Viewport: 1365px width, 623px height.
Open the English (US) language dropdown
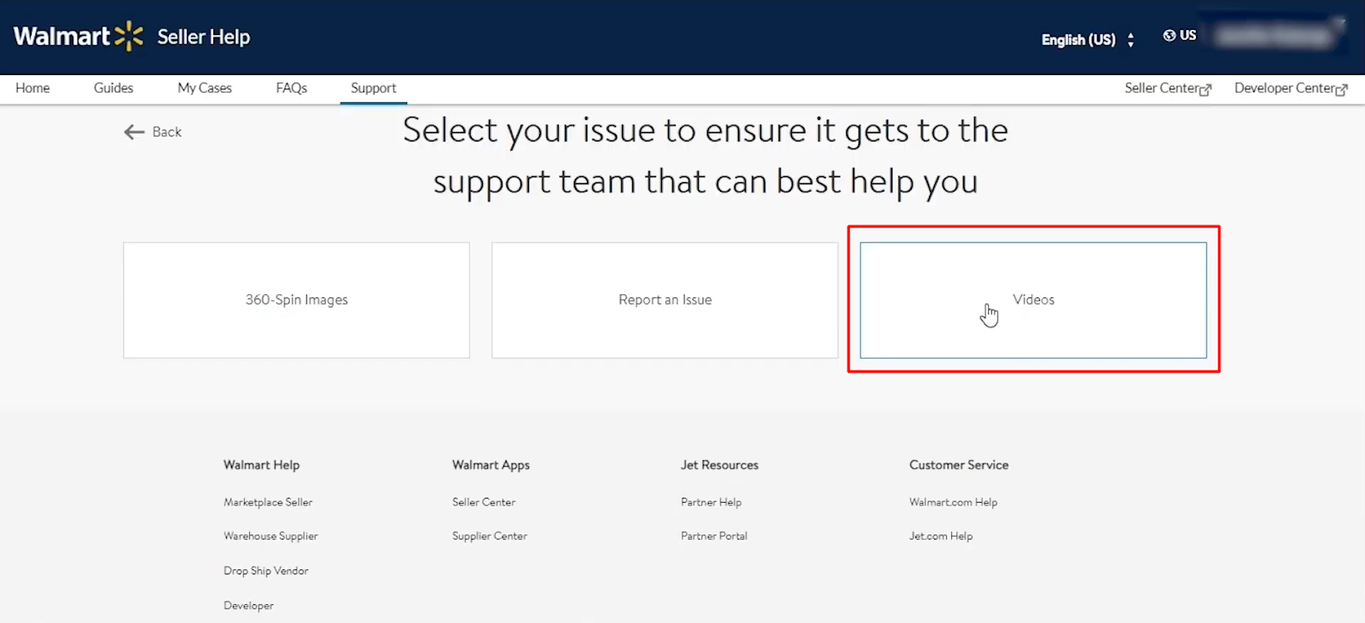[x=1088, y=39]
